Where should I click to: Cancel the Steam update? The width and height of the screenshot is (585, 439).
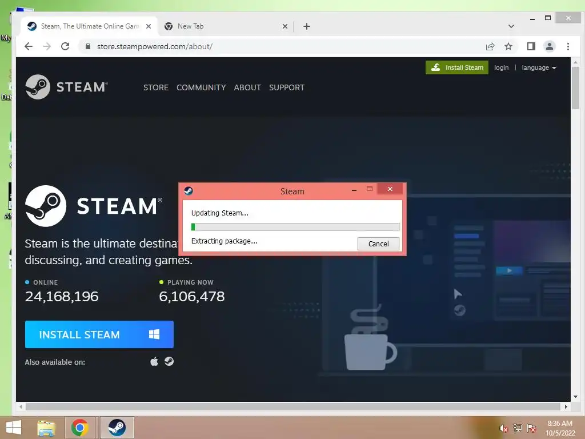click(x=378, y=244)
